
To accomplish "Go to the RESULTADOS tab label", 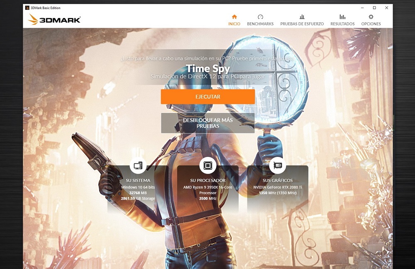I will (342, 24).
